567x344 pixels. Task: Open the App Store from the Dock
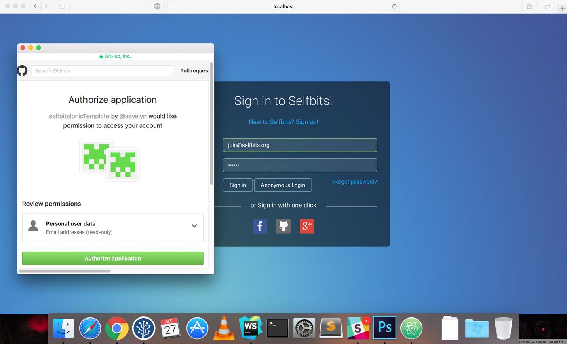197,328
